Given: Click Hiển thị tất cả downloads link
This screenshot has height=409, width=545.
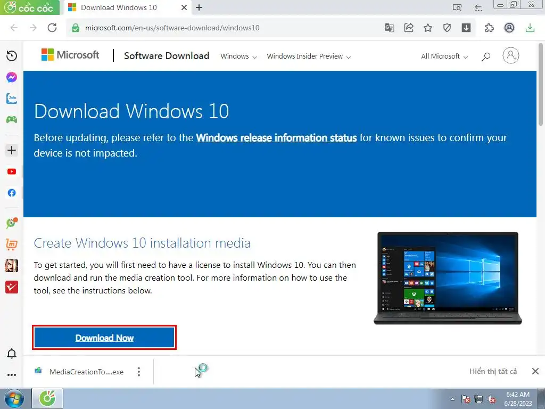Looking at the screenshot, I should coord(493,371).
